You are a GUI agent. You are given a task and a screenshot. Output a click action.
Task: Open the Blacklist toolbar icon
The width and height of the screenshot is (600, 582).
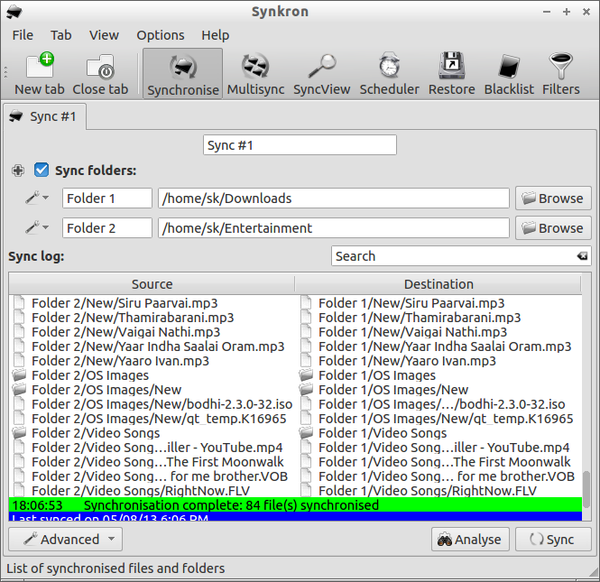pyautogui.click(x=509, y=73)
